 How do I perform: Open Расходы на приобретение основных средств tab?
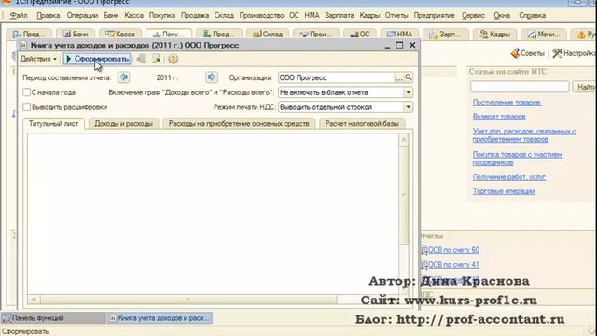[x=239, y=124]
